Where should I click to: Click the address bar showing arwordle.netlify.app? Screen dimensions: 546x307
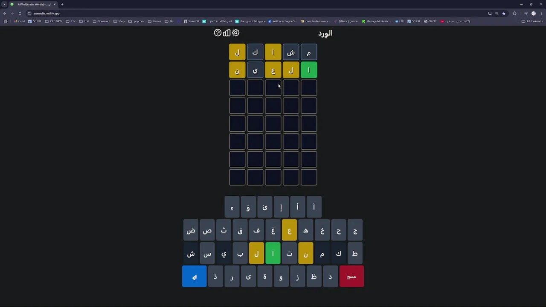pyautogui.click(x=256, y=13)
